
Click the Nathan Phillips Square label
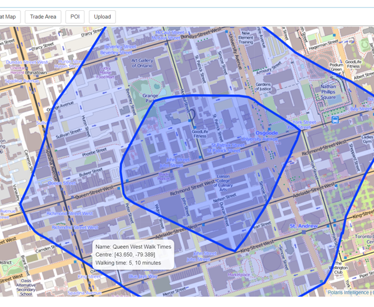point(328,92)
